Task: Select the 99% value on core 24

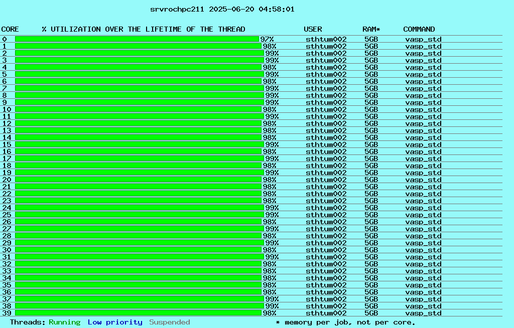Action: point(272,208)
